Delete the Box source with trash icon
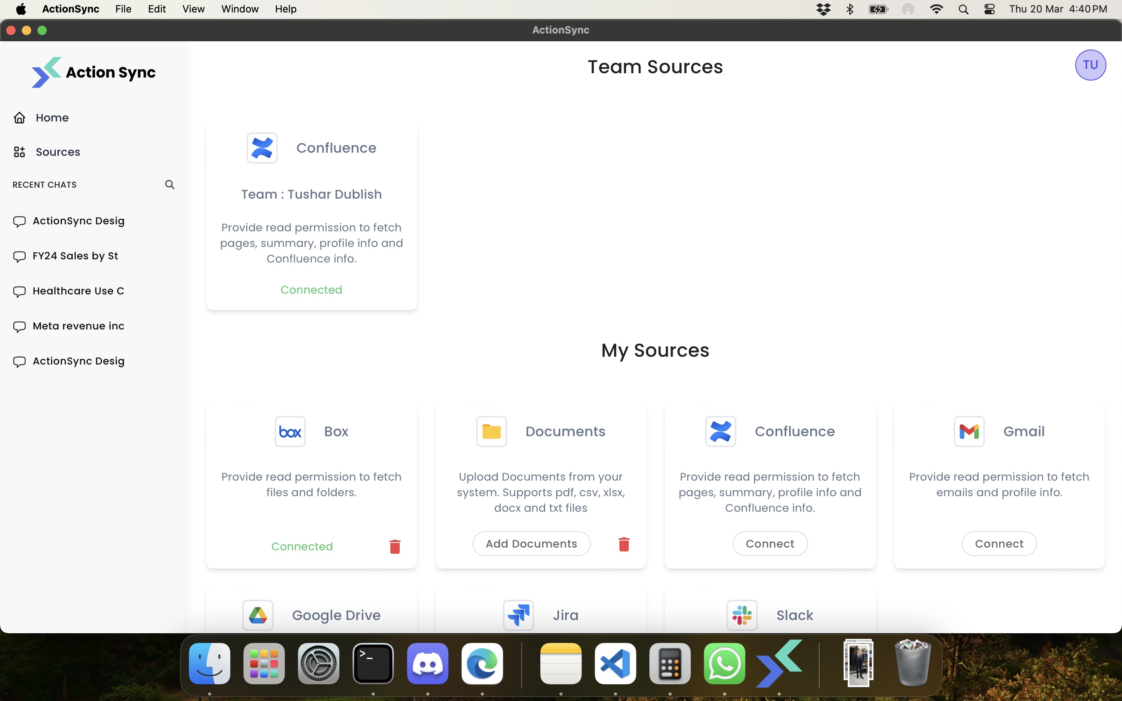This screenshot has height=701, width=1122. click(395, 546)
